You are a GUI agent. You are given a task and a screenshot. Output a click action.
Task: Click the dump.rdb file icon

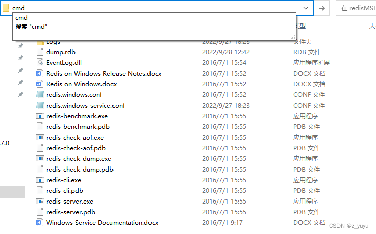point(40,52)
